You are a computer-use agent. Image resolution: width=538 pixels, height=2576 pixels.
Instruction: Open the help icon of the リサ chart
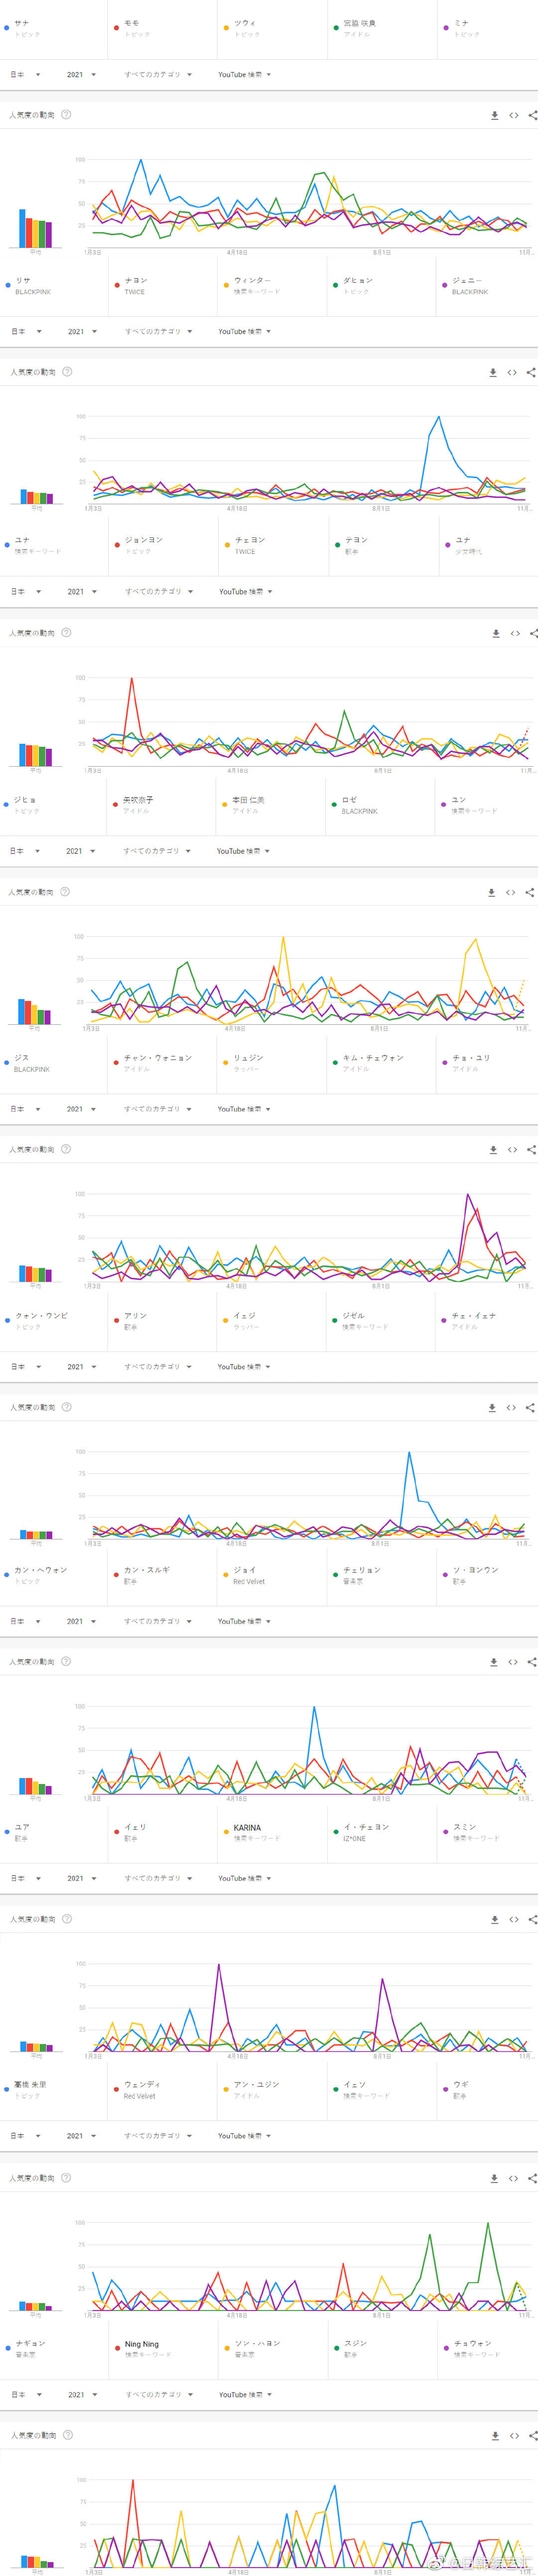click(x=67, y=372)
